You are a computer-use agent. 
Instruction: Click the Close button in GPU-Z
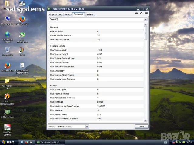tap(141, 127)
